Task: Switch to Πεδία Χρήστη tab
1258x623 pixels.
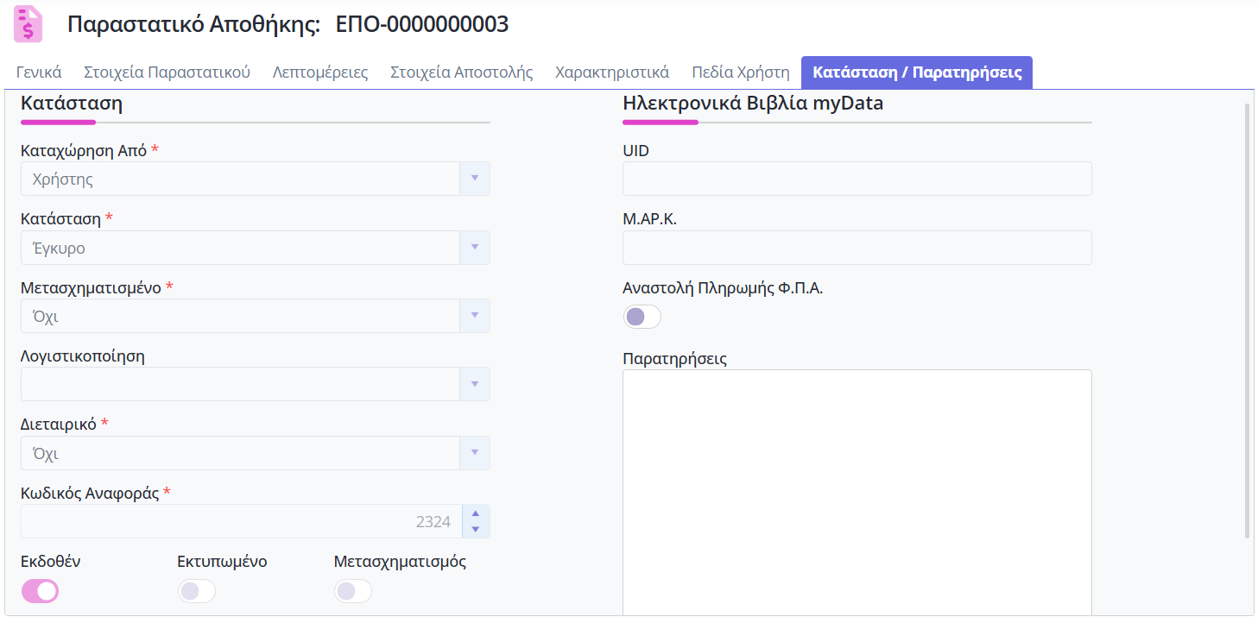Action: click(x=741, y=72)
